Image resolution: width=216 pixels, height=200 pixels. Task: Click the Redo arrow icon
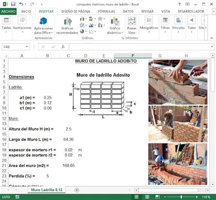[32, 4]
